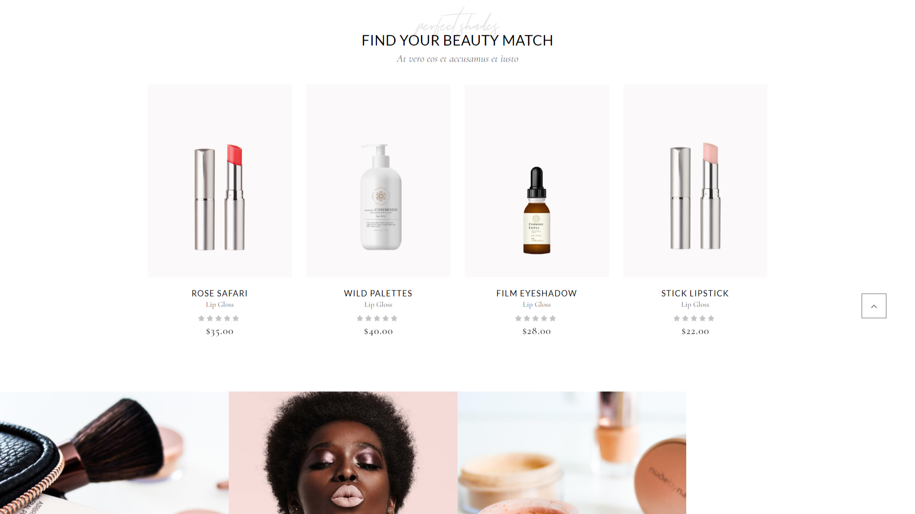Click the star rating under Film Eyeshadow

coord(536,318)
